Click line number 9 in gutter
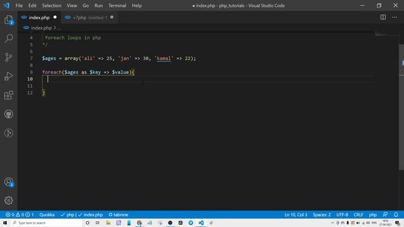Viewport: 404px width, 227px height. tap(31, 72)
